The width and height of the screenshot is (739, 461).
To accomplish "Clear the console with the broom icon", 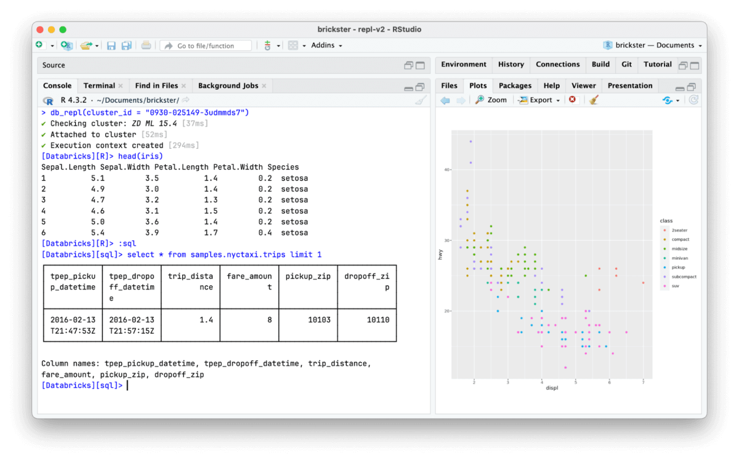I will click(x=421, y=100).
